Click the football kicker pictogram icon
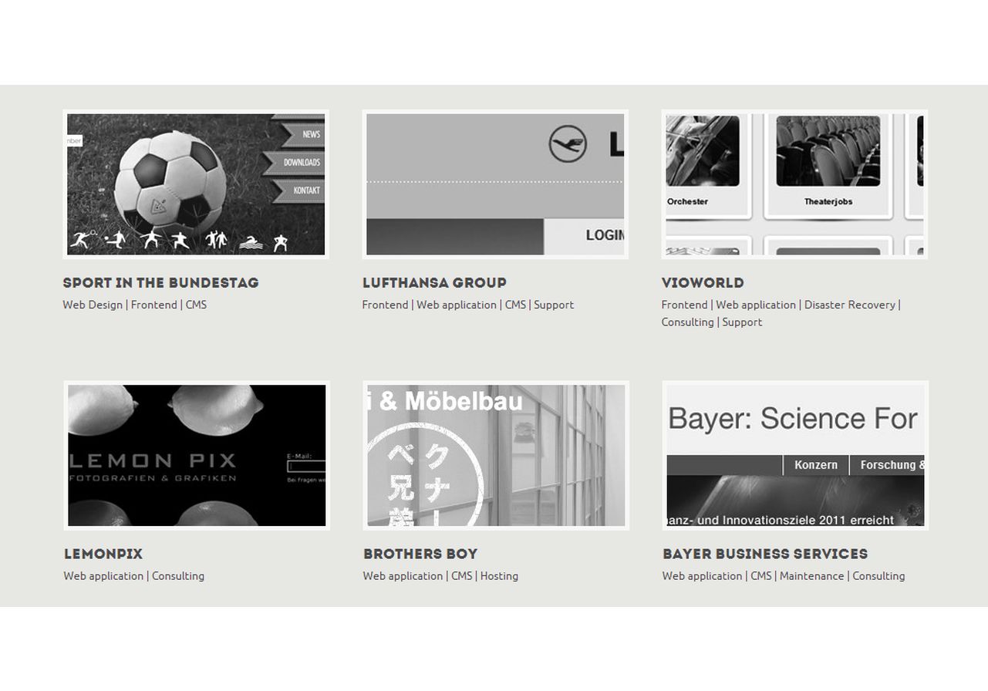The width and height of the screenshot is (988, 691). pyautogui.click(x=116, y=241)
